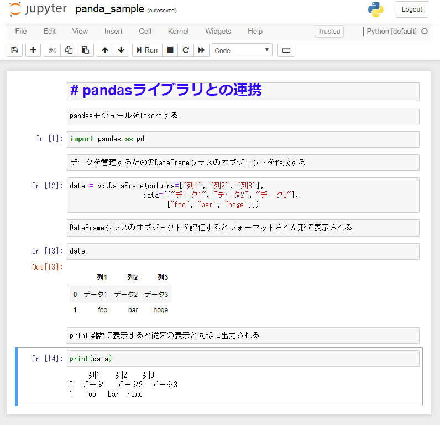Open the Help menu

coord(255,31)
